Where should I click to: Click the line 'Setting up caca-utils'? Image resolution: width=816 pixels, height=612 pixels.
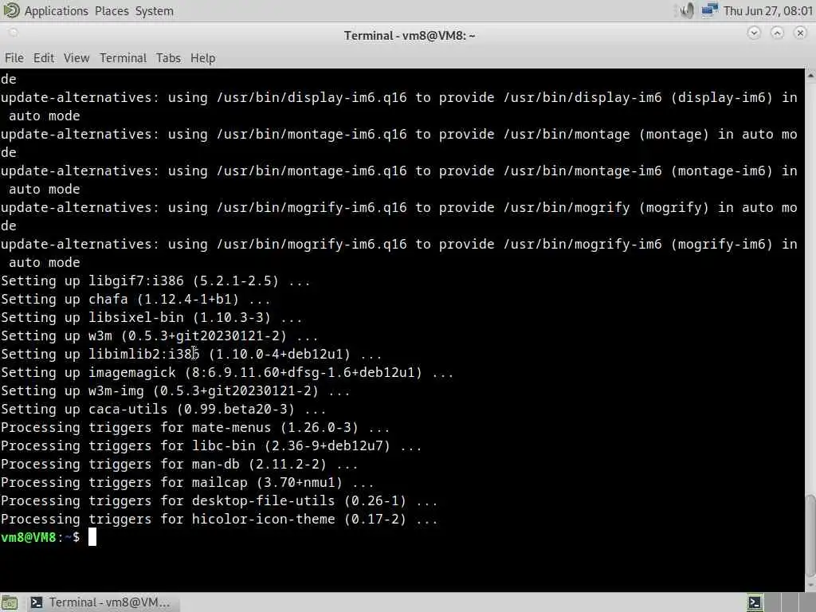point(163,409)
